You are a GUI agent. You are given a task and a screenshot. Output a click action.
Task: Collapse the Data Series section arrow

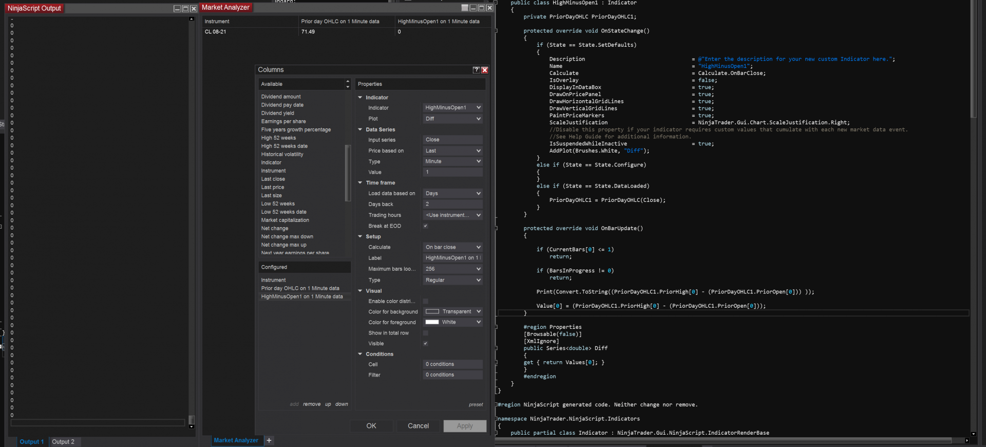(x=360, y=129)
